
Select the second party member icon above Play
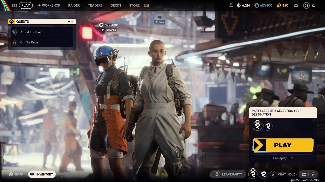tap(268, 126)
